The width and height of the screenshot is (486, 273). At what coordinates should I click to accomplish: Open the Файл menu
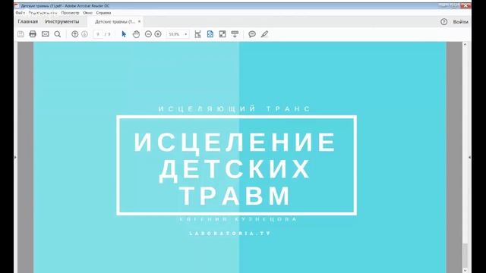pos(21,13)
